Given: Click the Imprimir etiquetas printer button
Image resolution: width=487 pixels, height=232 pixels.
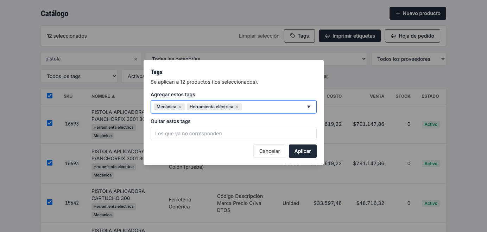Looking at the screenshot, I should [350, 36].
